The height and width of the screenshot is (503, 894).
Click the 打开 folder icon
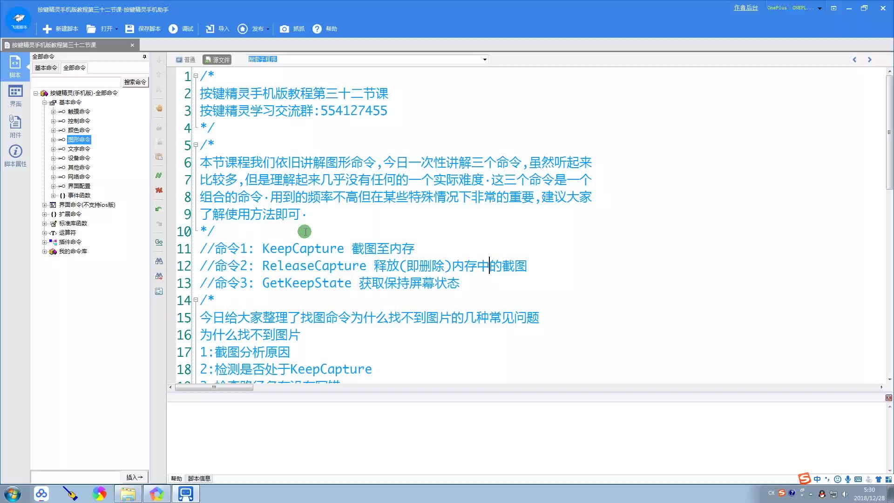click(91, 29)
